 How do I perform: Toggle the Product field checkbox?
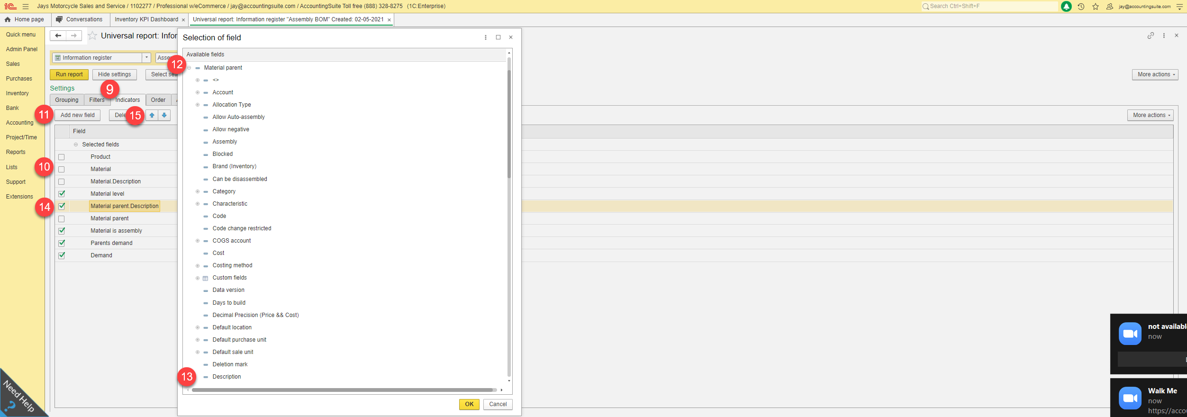pyautogui.click(x=62, y=157)
